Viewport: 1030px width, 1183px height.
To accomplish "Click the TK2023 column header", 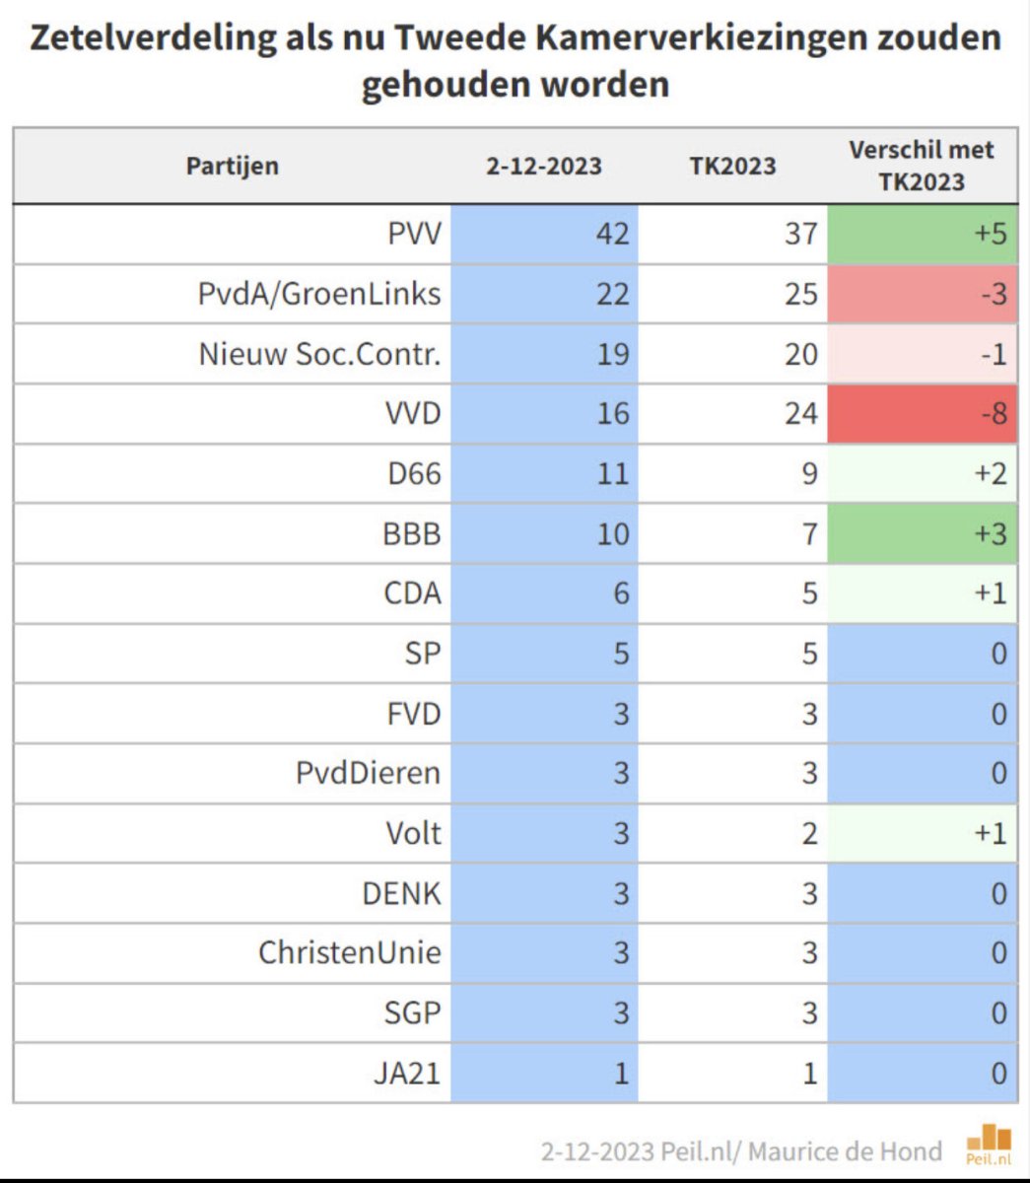I will click(732, 166).
